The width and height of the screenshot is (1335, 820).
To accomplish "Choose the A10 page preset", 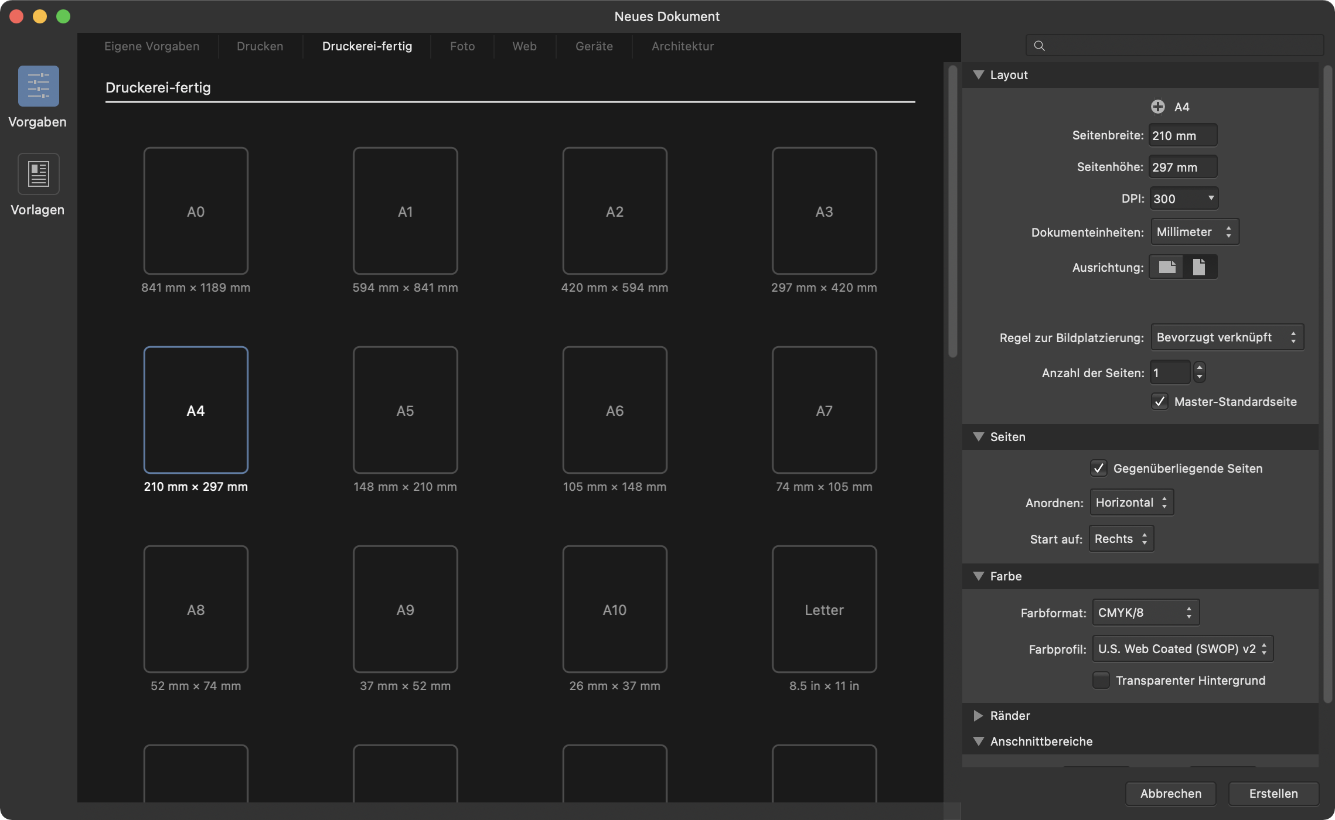I will [615, 609].
